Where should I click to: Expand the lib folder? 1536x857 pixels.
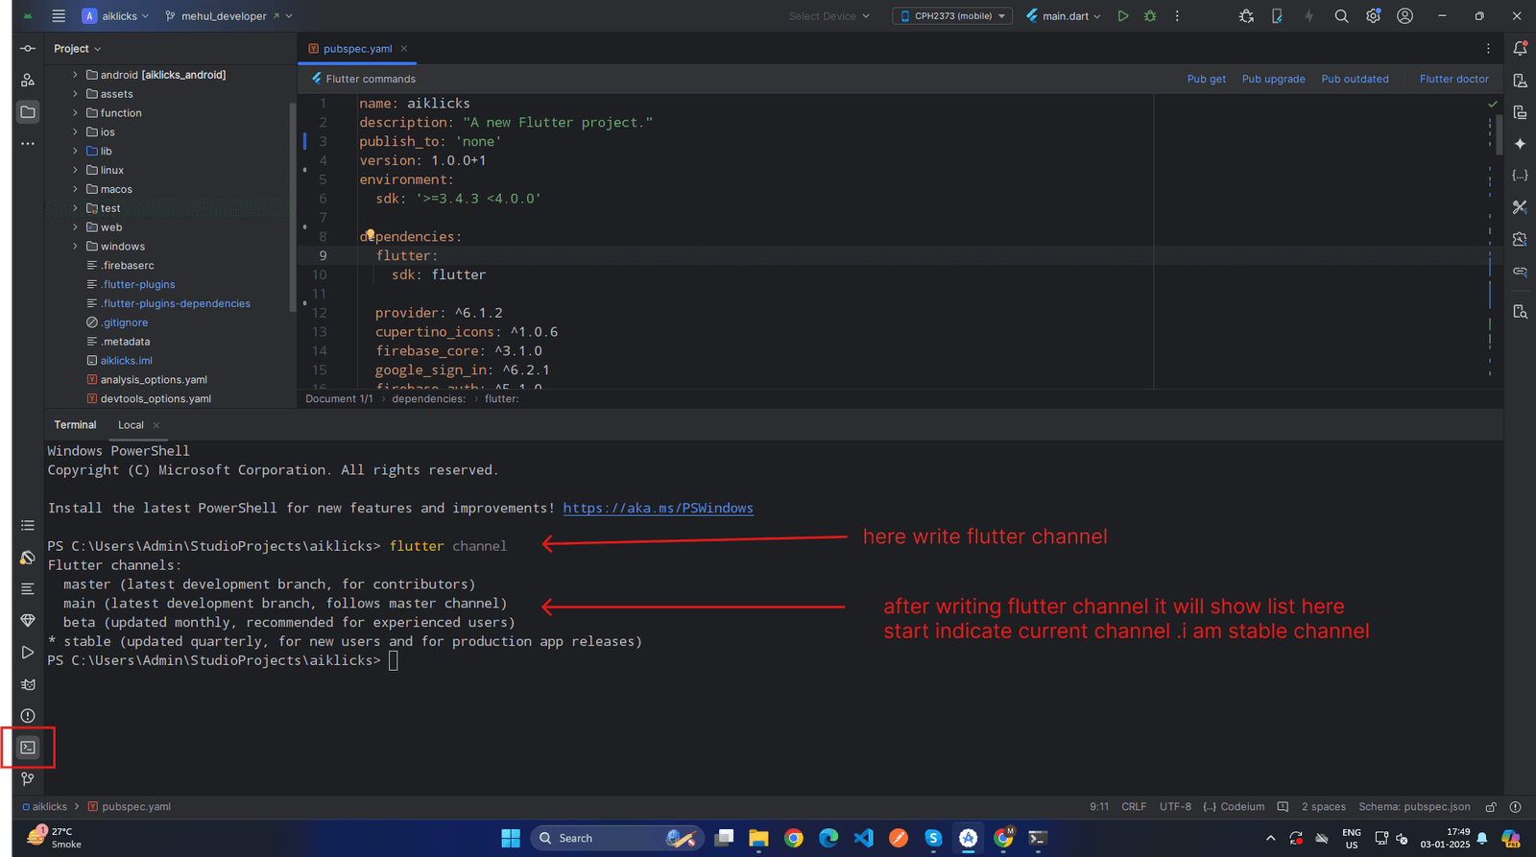click(75, 151)
